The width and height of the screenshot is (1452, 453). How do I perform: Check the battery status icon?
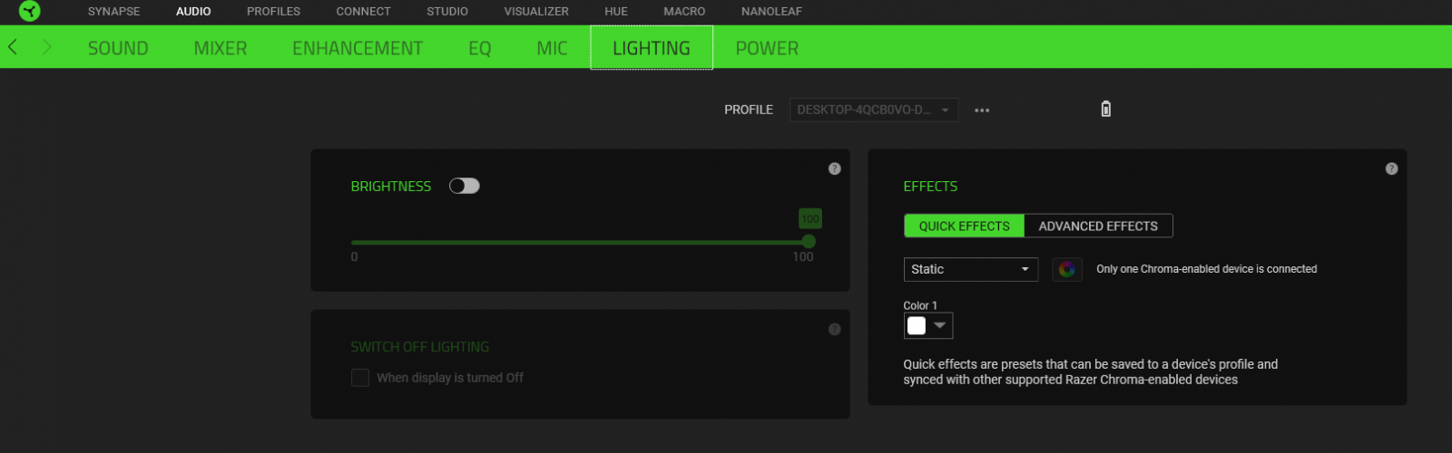[x=1105, y=110]
